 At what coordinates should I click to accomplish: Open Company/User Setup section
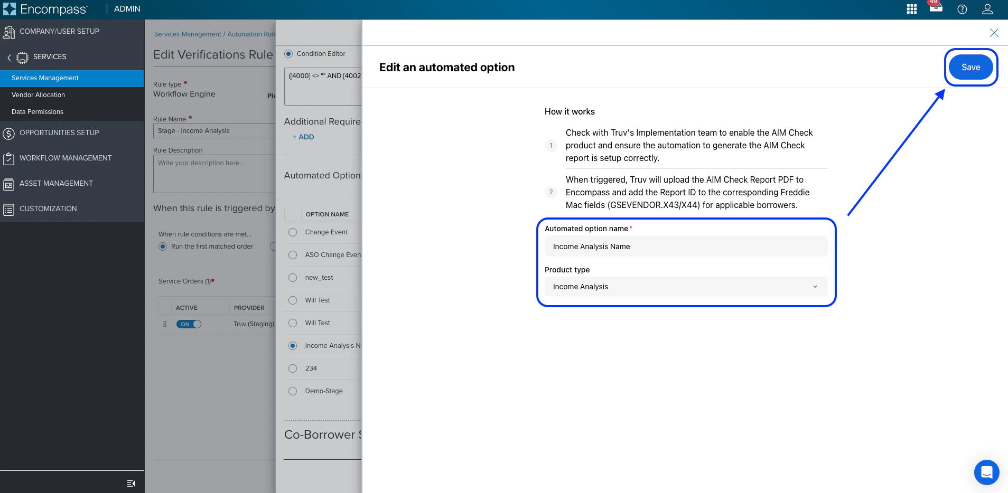pos(59,31)
